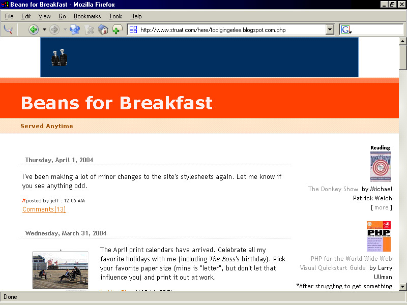Image resolution: width=407 pixels, height=305 pixels.
Task: Open the address bar URL dropdown
Action: 330,30
